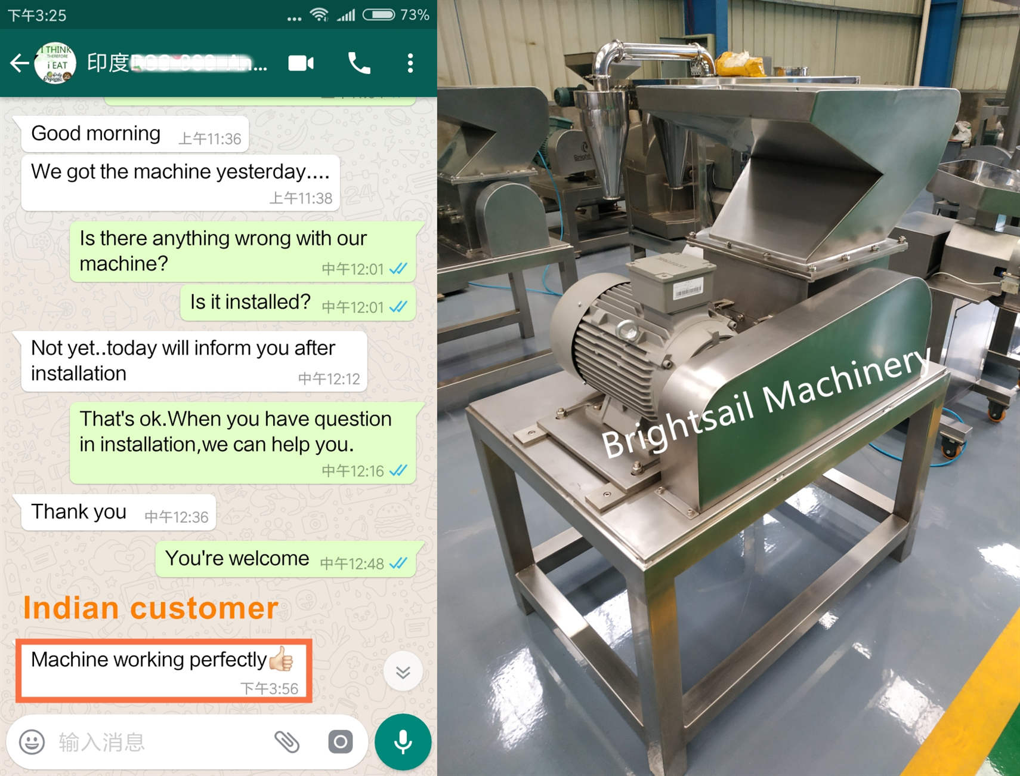Select the 'Thank you' message
The width and height of the screenshot is (1020, 776).
tap(118, 512)
